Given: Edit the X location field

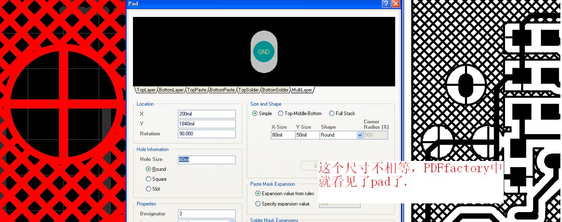Looking at the screenshot, I should tap(207, 114).
